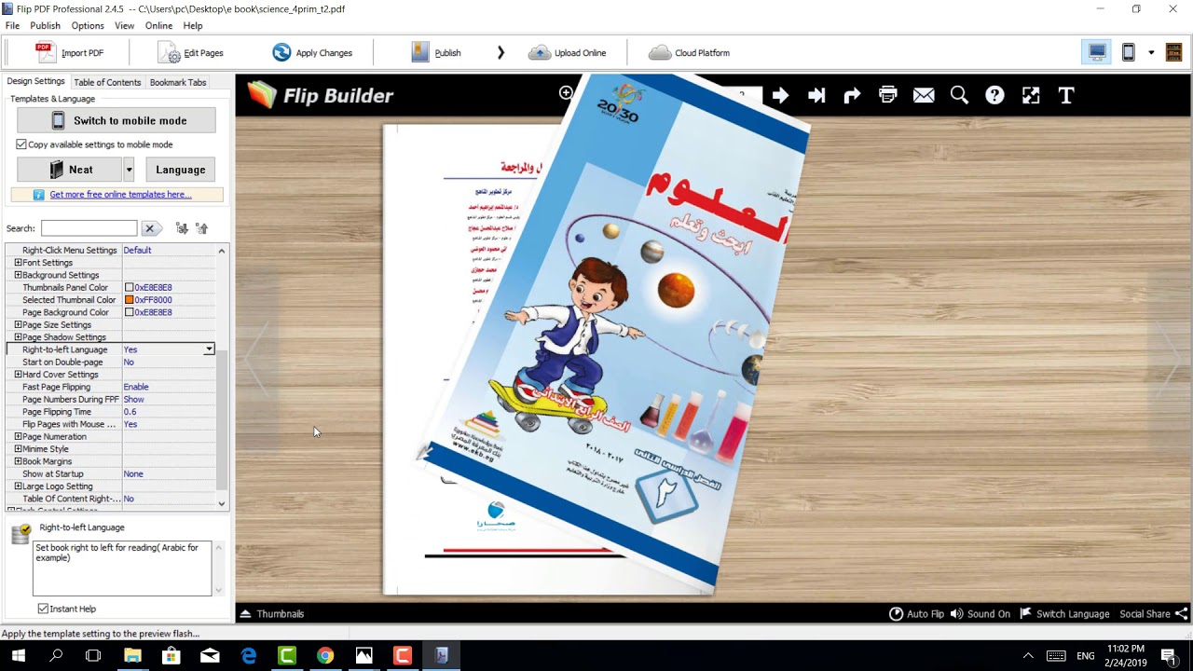Viewport: 1193px width, 671px height.
Task: Switch to the Bookmark Tabs tab
Action: (x=178, y=82)
